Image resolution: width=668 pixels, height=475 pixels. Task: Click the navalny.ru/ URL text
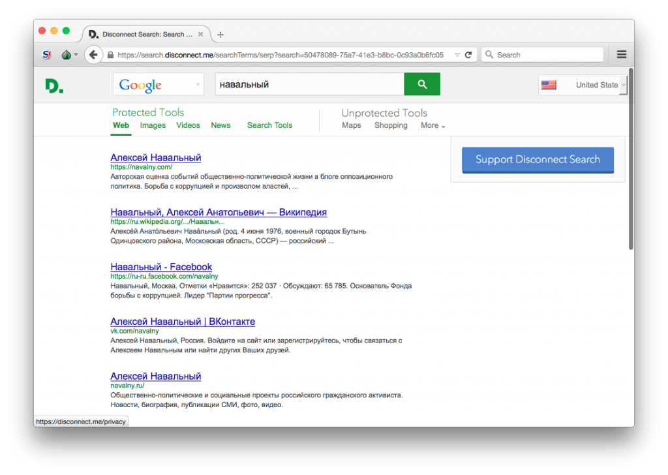[x=127, y=386]
